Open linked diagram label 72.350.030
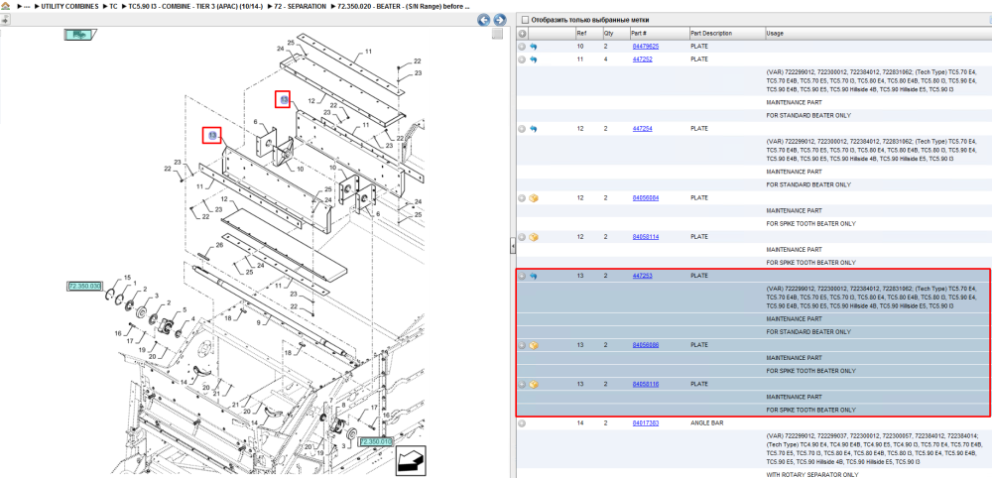Image resolution: width=992 pixels, height=478 pixels. click(84, 287)
